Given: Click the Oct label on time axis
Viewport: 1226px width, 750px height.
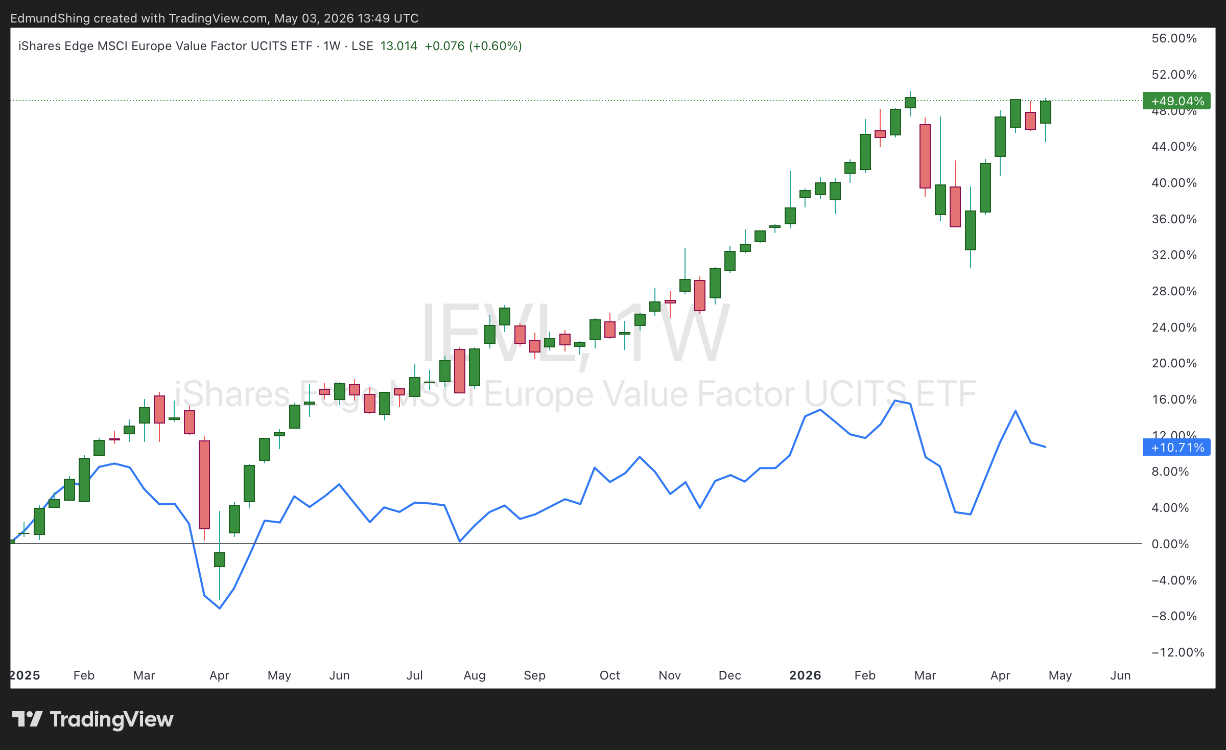Looking at the screenshot, I should pyautogui.click(x=609, y=675).
